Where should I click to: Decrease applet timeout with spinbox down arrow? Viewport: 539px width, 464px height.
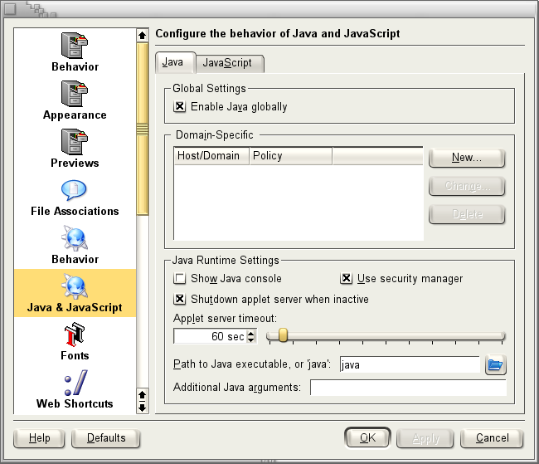[251, 339]
